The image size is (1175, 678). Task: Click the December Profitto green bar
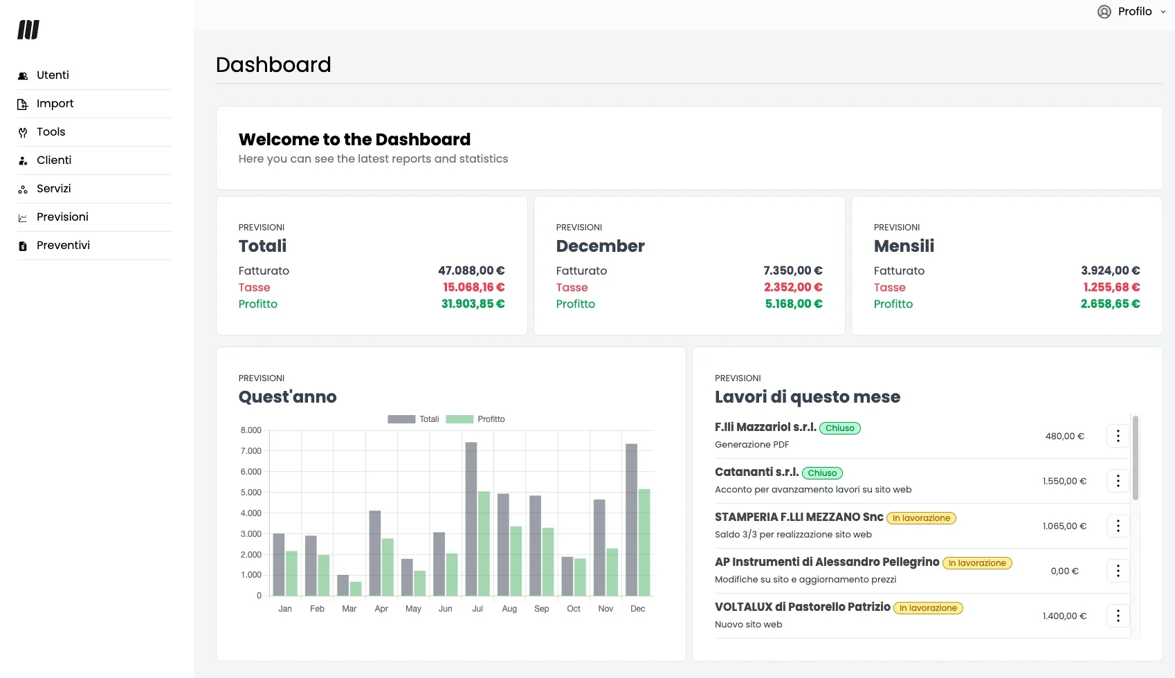[x=644, y=542]
